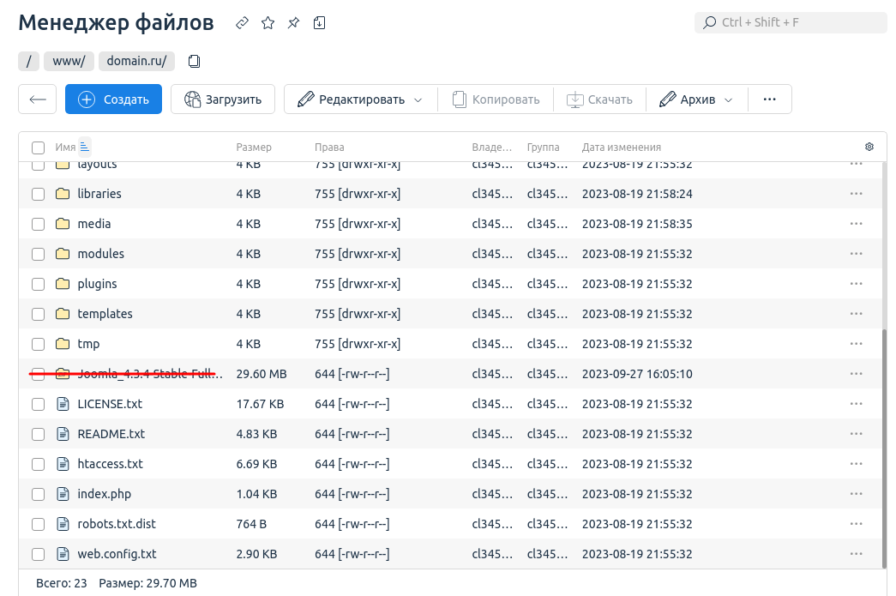Check the LICENSE.txt checkbox

point(39,404)
